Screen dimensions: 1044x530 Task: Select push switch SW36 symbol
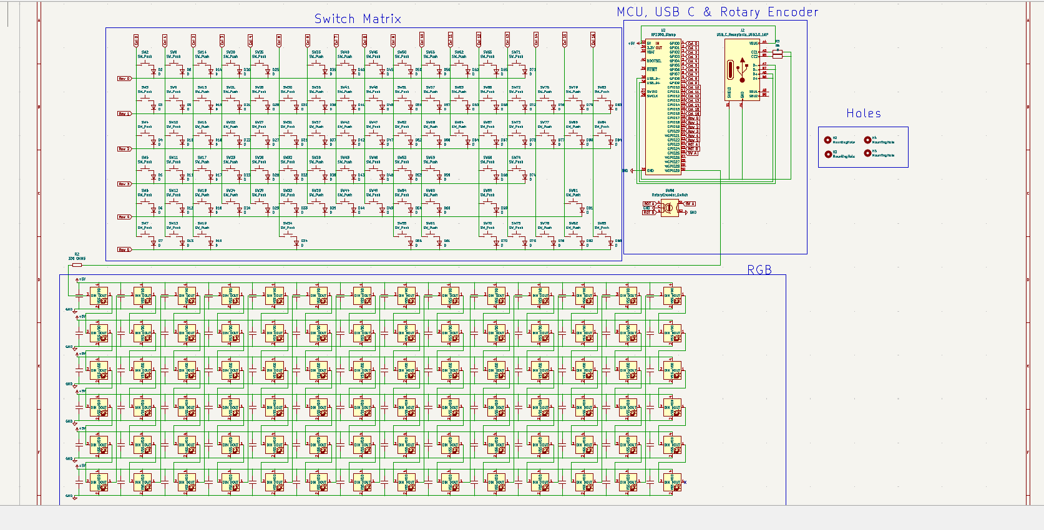point(316,98)
